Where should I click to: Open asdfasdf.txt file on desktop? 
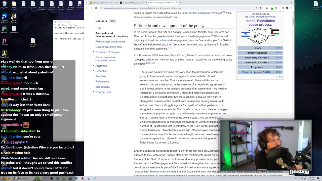pos(14,30)
